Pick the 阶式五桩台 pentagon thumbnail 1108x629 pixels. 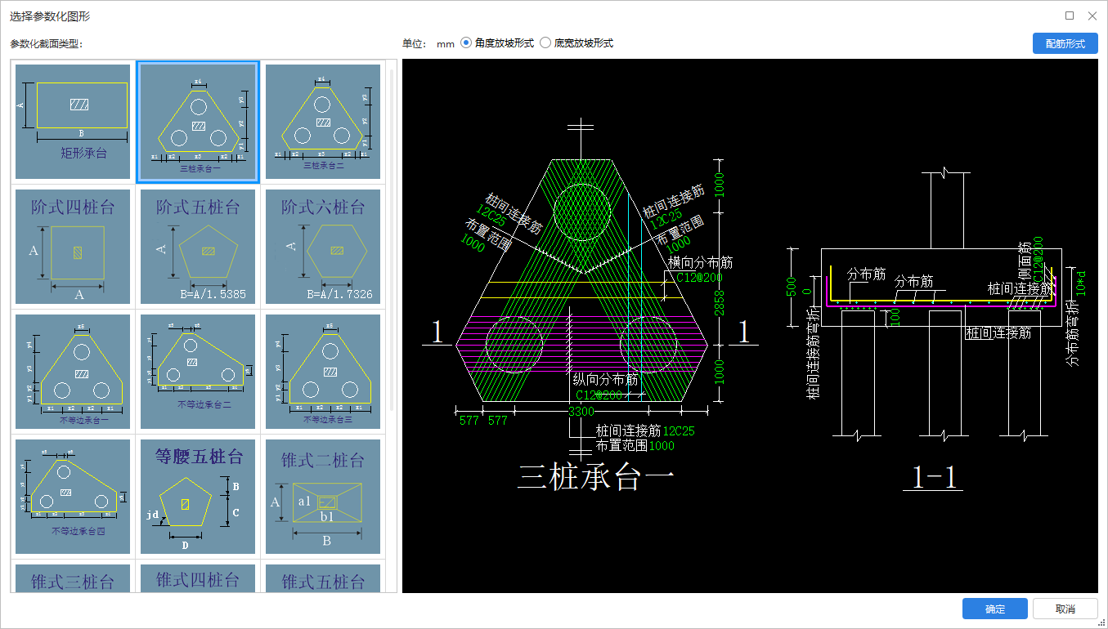coord(198,247)
